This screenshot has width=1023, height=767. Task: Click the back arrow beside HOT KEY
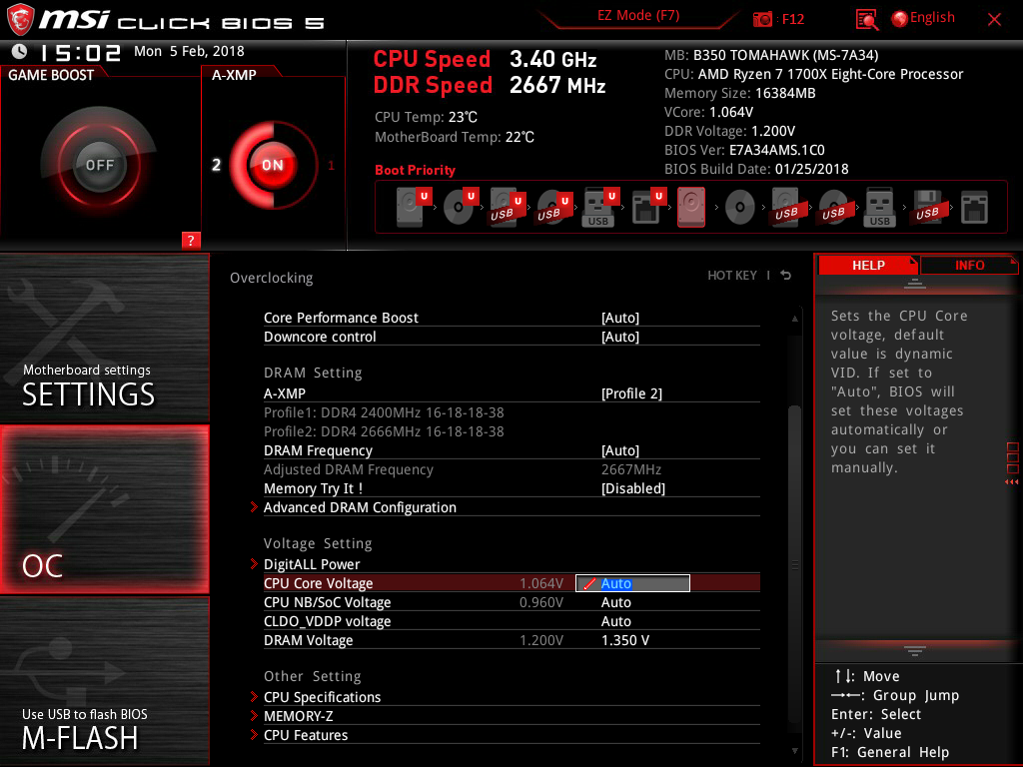pyautogui.click(x=786, y=276)
